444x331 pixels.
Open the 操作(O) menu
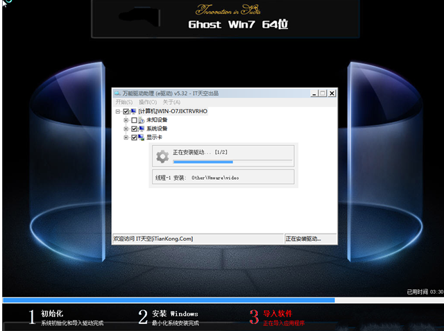[148, 102]
